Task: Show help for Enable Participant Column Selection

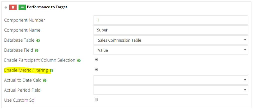Action: (x=79, y=61)
